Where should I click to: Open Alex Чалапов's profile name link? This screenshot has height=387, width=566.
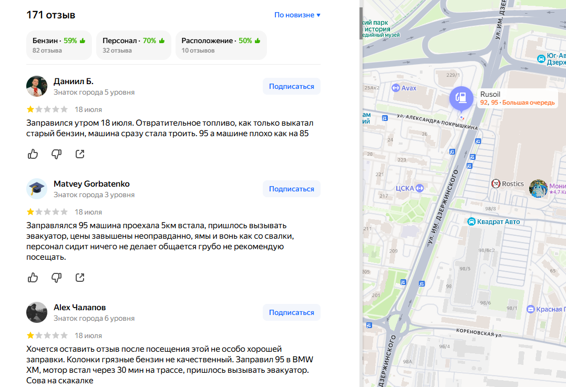(80, 307)
